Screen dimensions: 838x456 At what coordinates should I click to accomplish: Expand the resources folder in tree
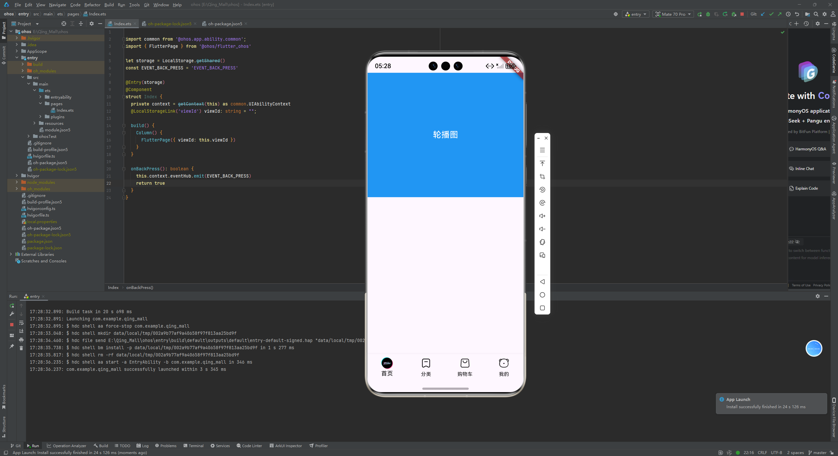click(x=34, y=123)
